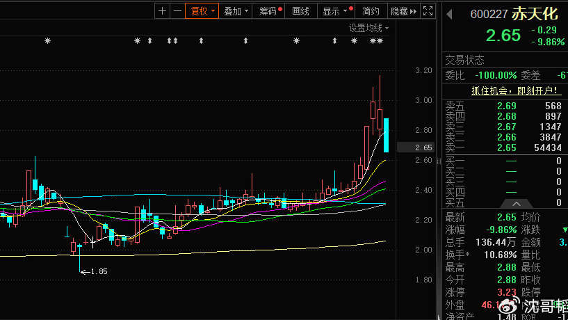Viewport: 568px width, 320px height.
Task: Open the 复权 dropdown
Action: tap(202, 11)
